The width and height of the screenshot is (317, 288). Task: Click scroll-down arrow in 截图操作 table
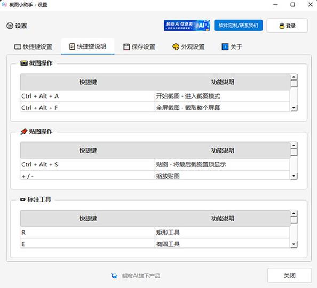[x=294, y=108]
